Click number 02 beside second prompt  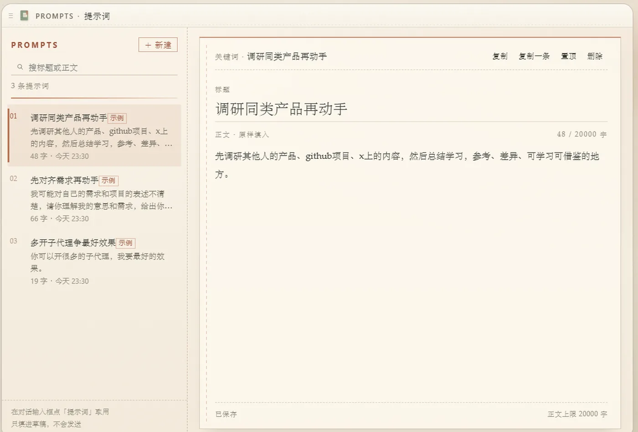14,178
